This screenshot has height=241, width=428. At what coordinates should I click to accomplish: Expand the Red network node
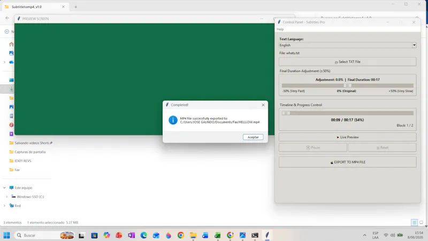click(4, 206)
